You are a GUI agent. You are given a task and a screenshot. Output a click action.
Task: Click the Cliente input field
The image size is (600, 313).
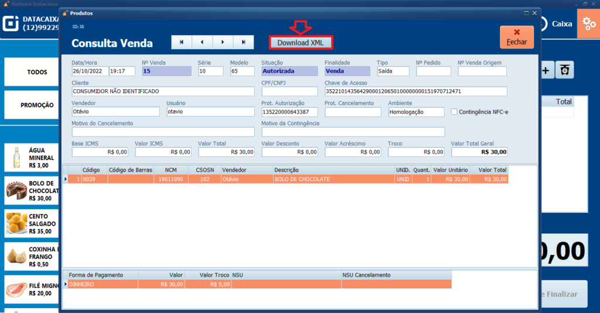pyautogui.click(x=163, y=91)
